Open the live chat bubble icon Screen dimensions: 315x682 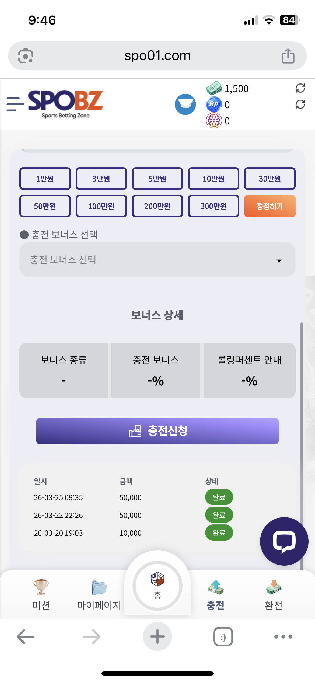[x=284, y=541]
